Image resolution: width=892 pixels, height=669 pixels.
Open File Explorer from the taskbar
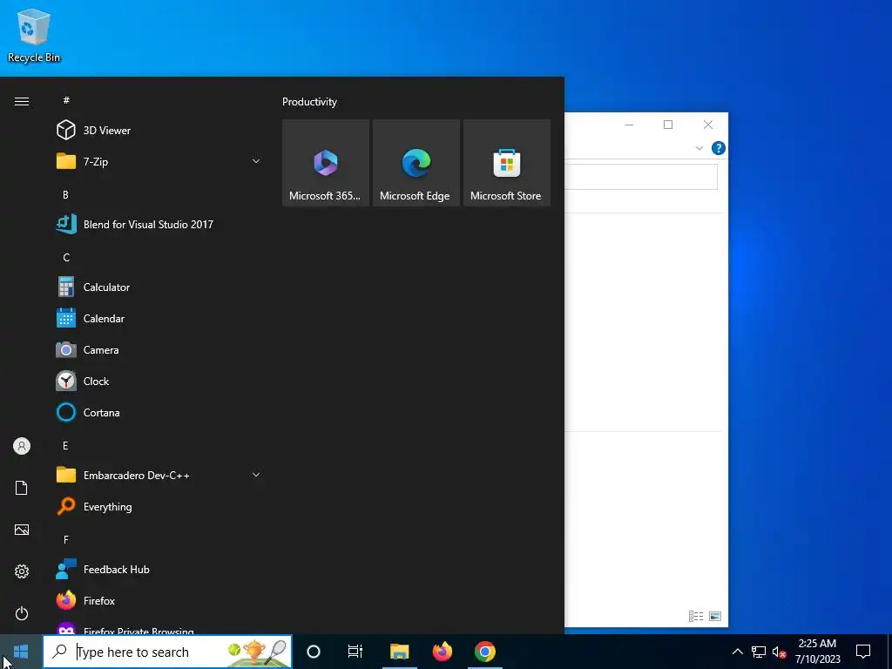pos(399,652)
